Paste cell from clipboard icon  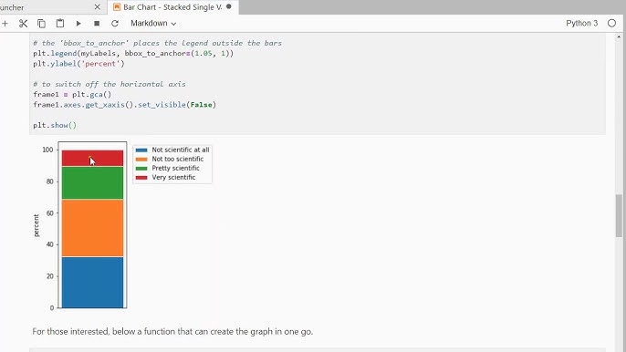click(x=60, y=24)
